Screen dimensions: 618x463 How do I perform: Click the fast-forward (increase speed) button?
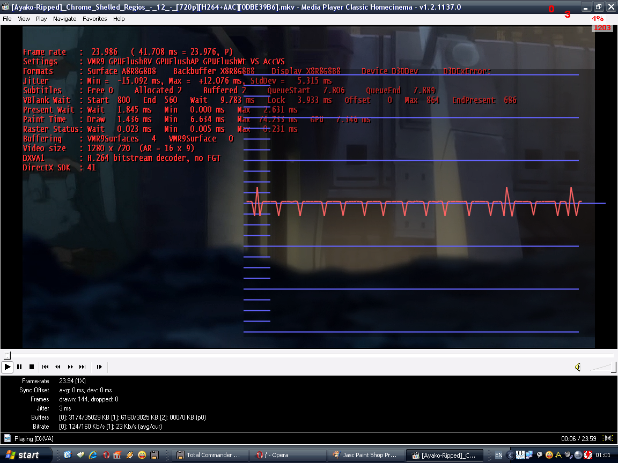click(x=70, y=367)
